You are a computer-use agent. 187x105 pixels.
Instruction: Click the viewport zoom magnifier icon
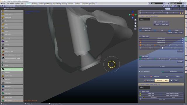coord(135,20)
